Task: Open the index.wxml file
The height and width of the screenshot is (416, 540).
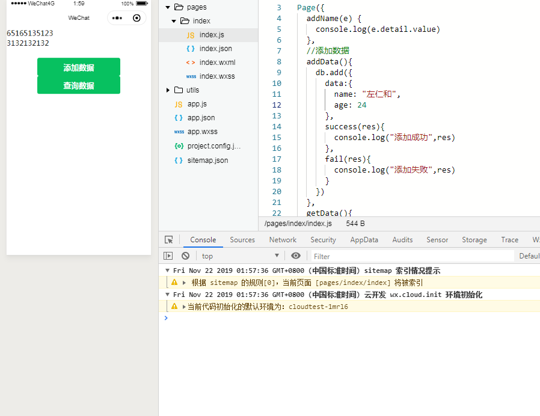Action: (x=217, y=63)
